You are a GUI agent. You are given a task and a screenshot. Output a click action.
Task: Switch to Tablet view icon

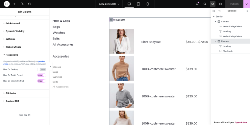tap(138, 4)
